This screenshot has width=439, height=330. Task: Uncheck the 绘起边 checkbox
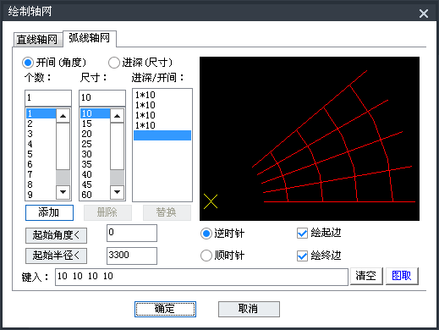302,234
